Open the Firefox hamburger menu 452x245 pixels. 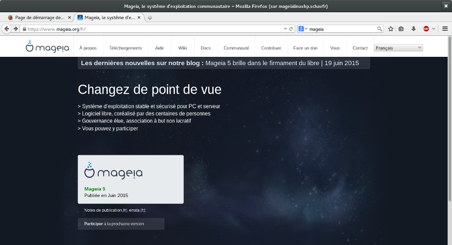click(x=445, y=29)
